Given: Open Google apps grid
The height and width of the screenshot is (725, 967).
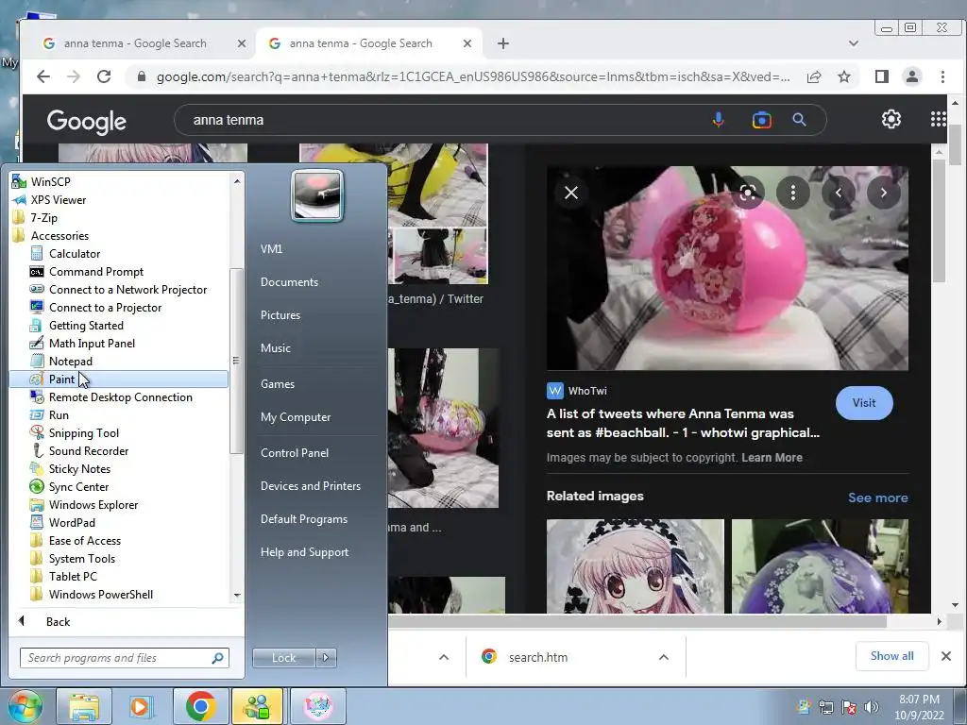Looking at the screenshot, I should (x=938, y=119).
